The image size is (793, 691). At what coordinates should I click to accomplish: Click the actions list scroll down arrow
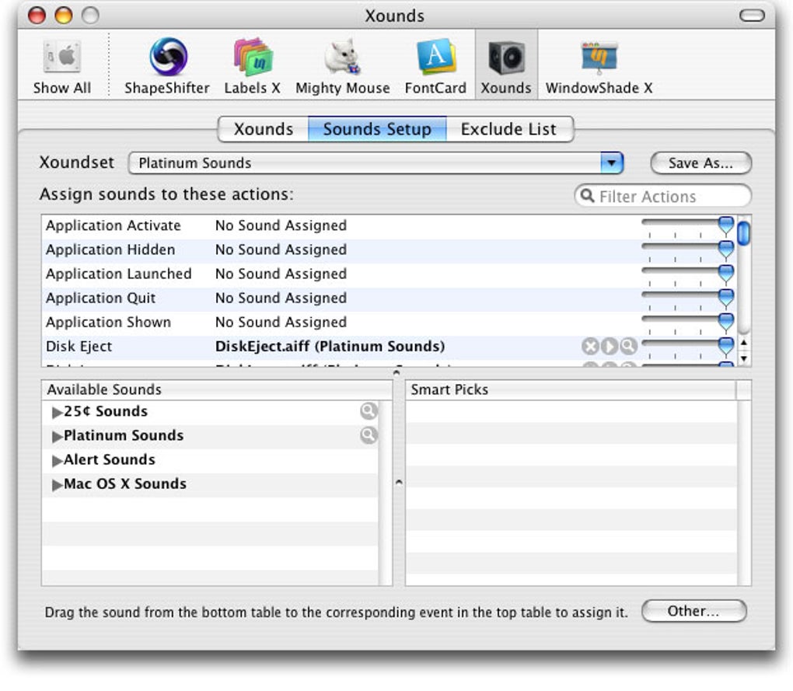pos(743,358)
